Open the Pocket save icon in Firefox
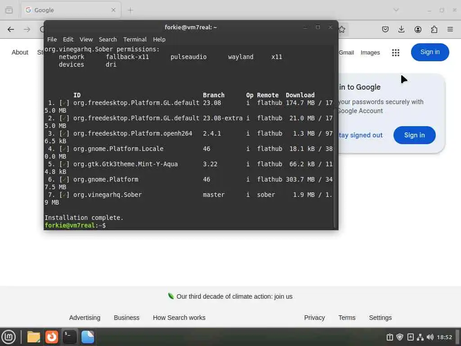Viewport: 461px width, 346px height. tap(385, 29)
